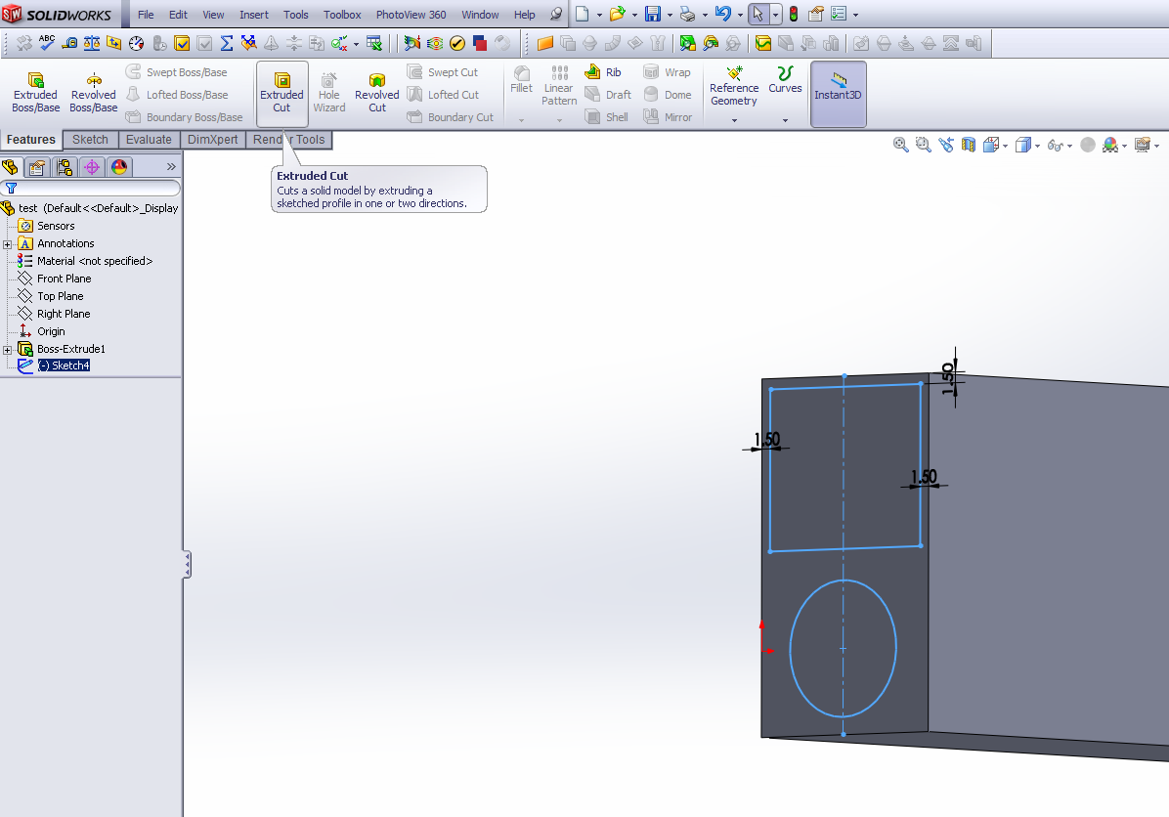
Task: Select Front Plane in feature tree
Action: (x=64, y=279)
